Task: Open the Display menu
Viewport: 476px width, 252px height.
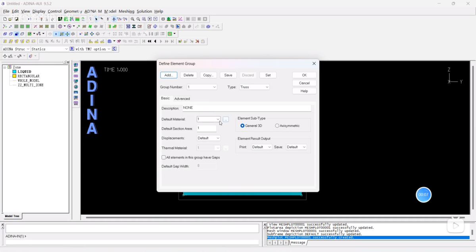Action: click(x=38, y=11)
